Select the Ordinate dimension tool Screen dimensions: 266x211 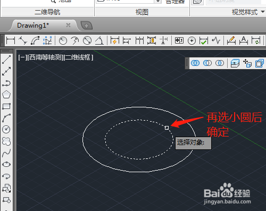tap(47, 40)
